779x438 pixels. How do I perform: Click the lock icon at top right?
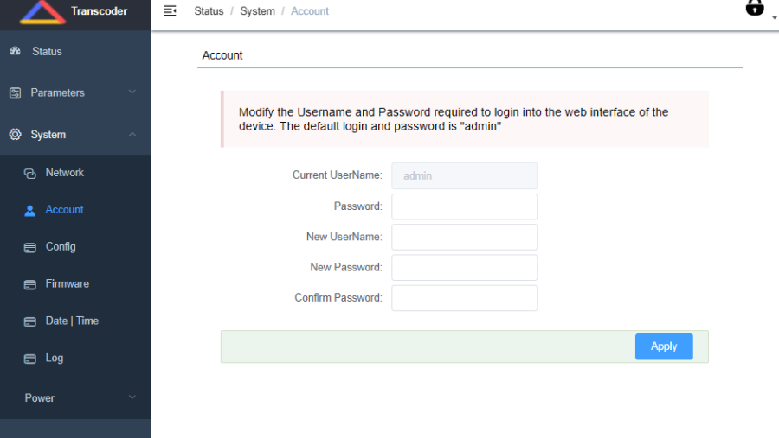(x=755, y=9)
